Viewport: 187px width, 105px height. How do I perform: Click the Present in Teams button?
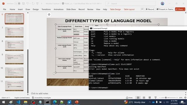[165, 9]
